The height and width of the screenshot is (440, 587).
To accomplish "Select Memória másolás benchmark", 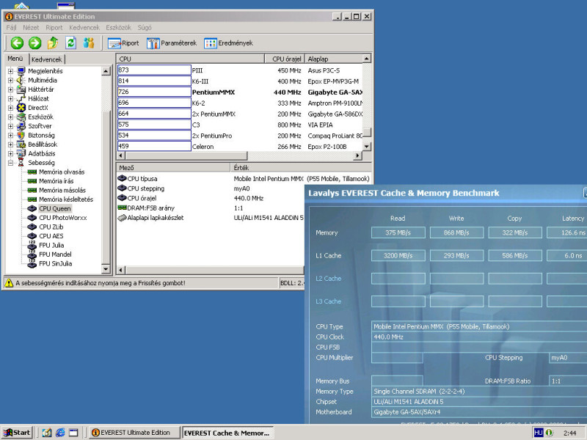I will (x=62, y=191).
